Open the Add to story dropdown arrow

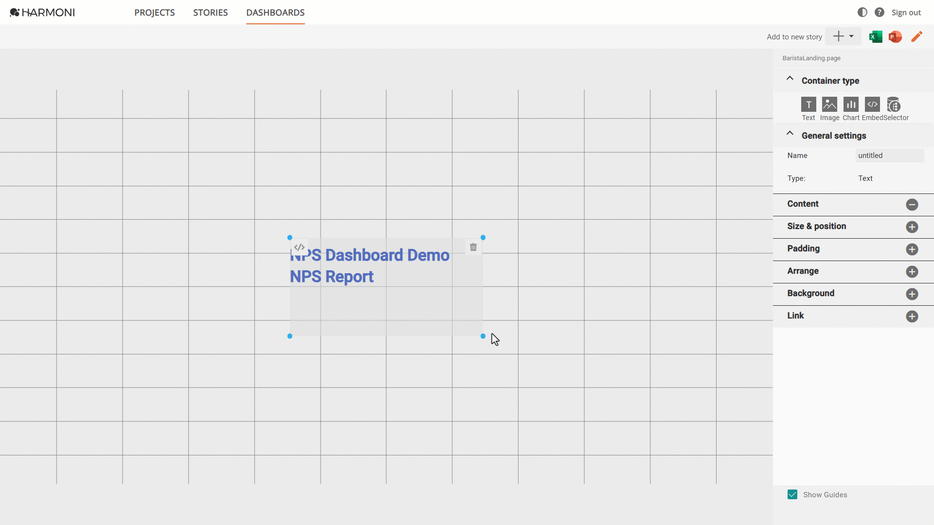pos(851,36)
